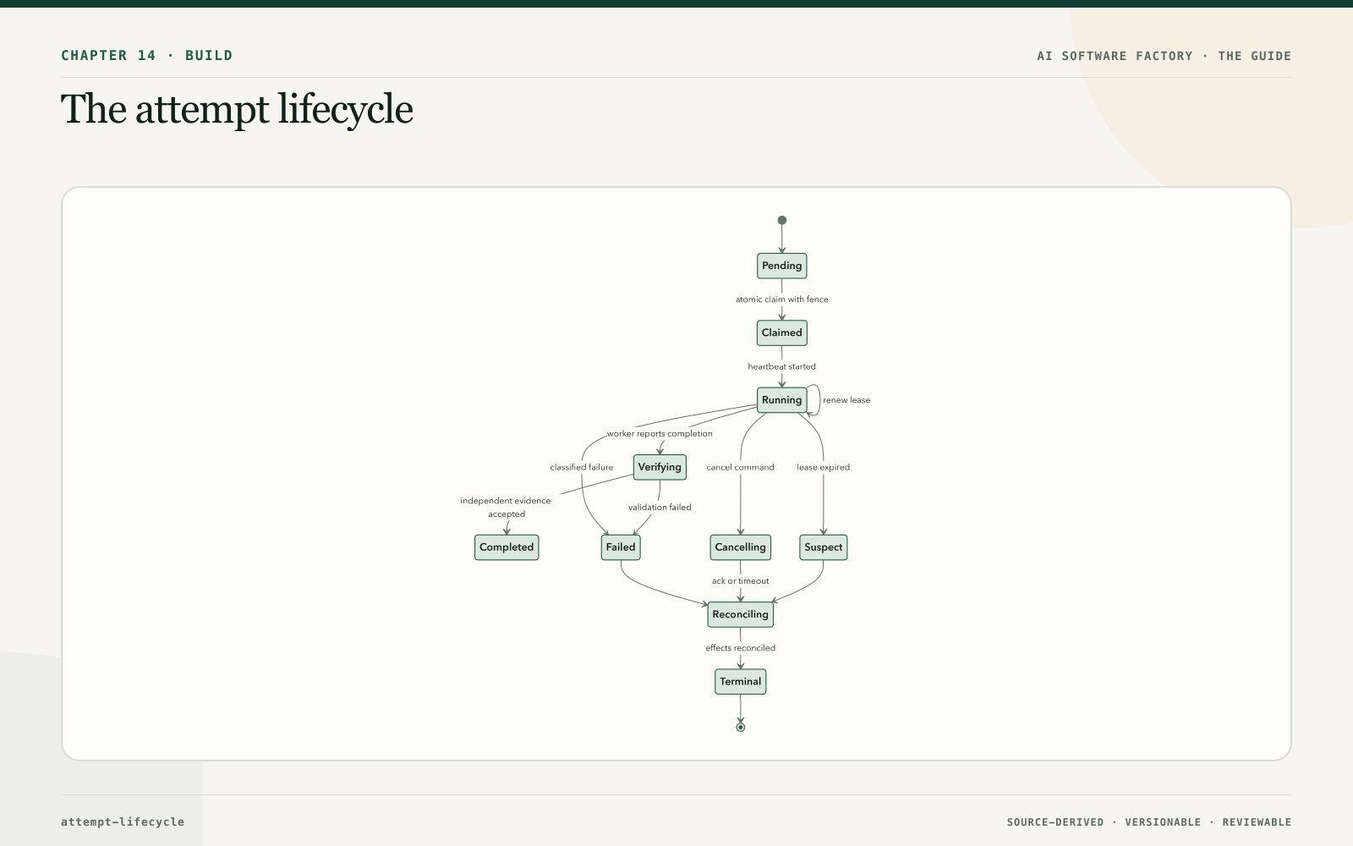Click the 'attempt-lifecycle' footer slug
Viewport: 1353px width, 846px height.
tap(123, 821)
